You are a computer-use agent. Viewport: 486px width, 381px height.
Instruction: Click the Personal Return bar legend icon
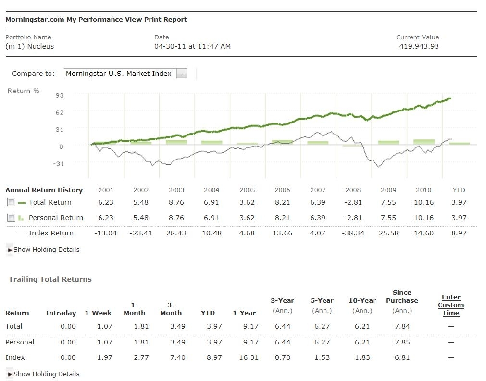pyautogui.click(x=21, y=218)
